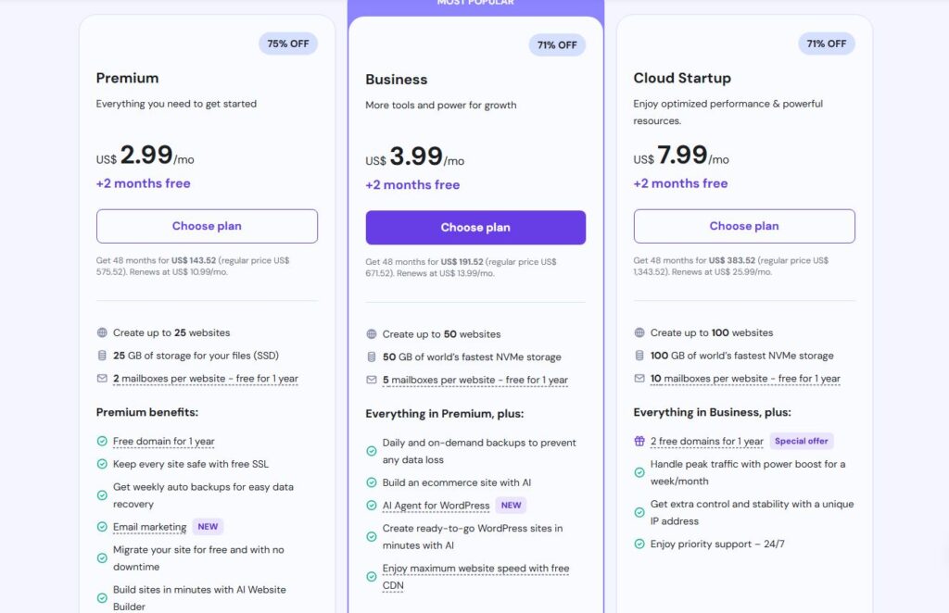Open the Email marketing link
Image resolution: width=949 pixels, height=613 pixels.
click(x=149, y=527)
